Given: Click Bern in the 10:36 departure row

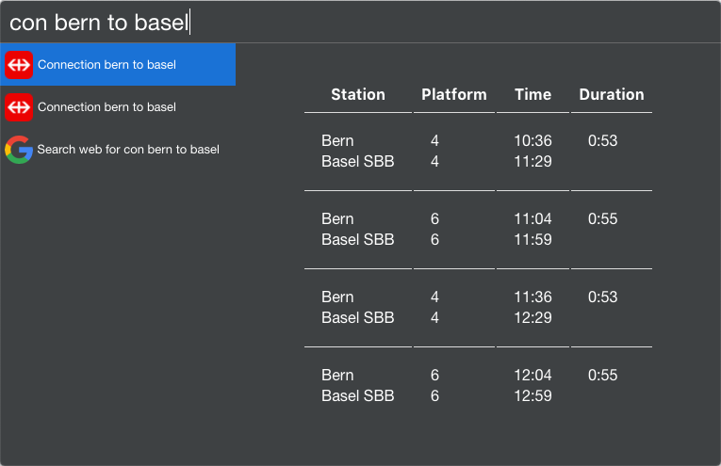Looking at the screenshot, I should click(337, 141).
